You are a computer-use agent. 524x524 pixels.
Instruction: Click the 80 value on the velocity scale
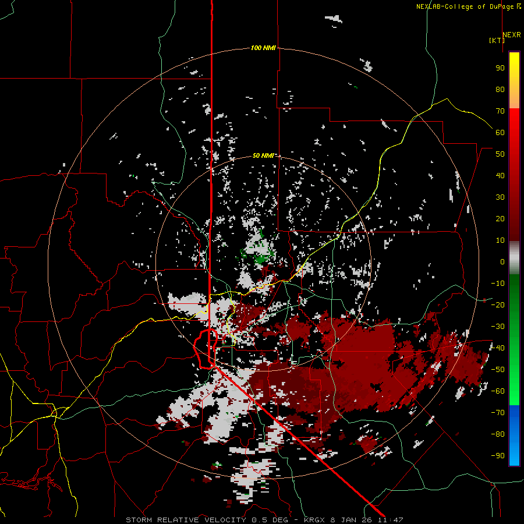tap(500, 89)
